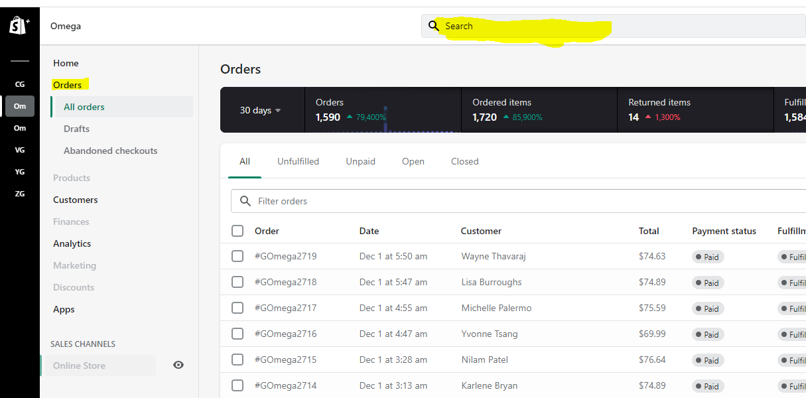
Task: Open Marketing in sidebar
Action: 74,265
